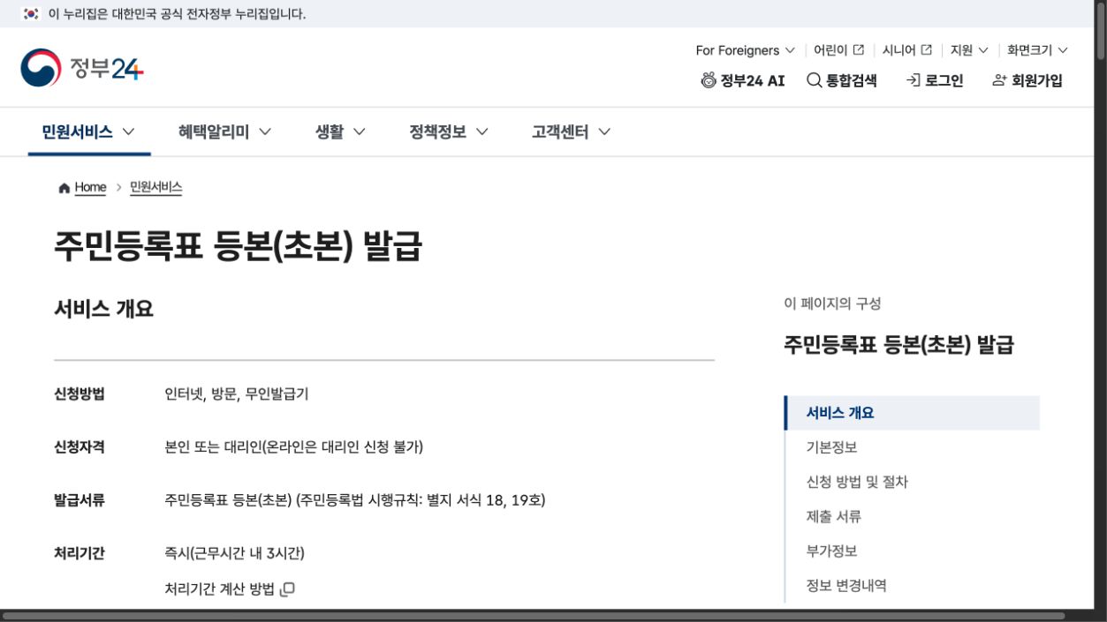Viewport: 1107px width, 622px height.
Task: Click the vertical scrollbar thumb
Action: [1100, 31]
